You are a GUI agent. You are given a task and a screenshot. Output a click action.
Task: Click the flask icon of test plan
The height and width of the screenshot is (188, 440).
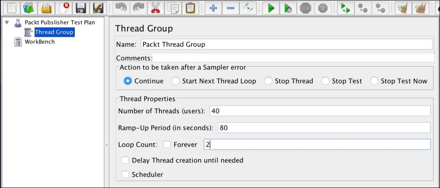point(18,23)
